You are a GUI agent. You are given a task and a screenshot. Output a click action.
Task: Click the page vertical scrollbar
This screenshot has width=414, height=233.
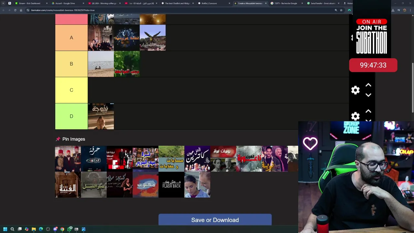pyautogui.click(x=412, y=87)
